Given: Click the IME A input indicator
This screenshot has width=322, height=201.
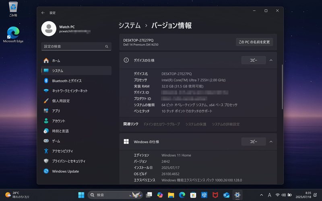Looking at the screenshot, I should point(269,195).
